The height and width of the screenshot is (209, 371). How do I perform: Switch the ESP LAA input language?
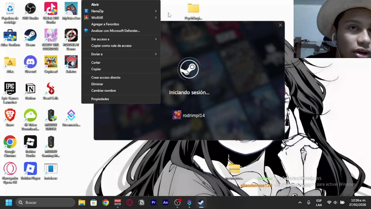319,202
